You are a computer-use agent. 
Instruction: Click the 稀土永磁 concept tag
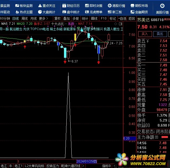pyautogui.click(x=56, y=29)
